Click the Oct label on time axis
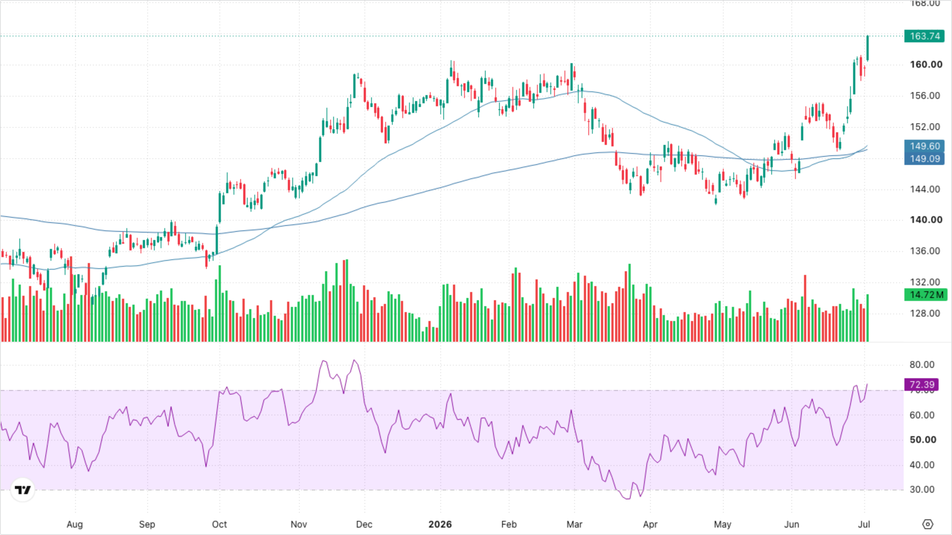952x535 pixels. click(x=219, y=525)
